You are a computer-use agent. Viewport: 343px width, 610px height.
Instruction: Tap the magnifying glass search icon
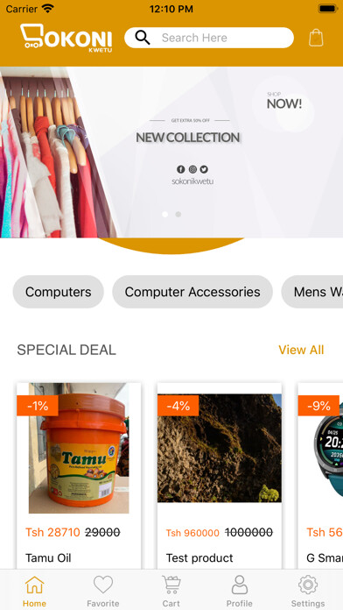click(x=143, y=38)
